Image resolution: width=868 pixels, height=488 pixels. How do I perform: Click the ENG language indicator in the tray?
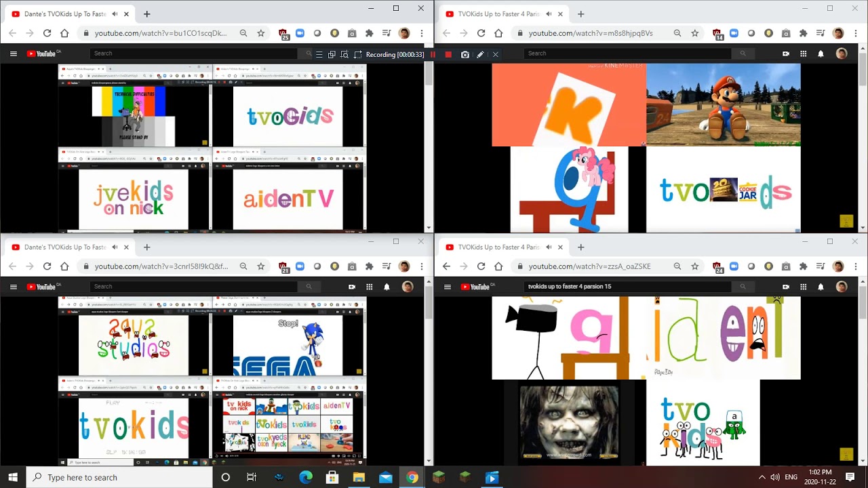click(791, 477)
